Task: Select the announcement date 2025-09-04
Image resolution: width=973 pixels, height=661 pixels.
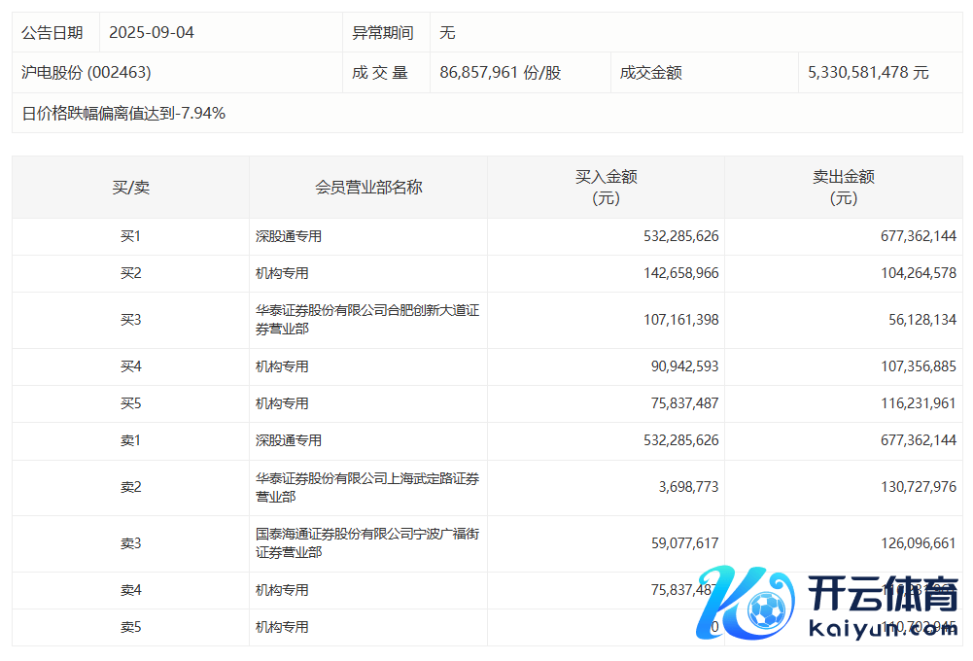Action: point(152,32)
